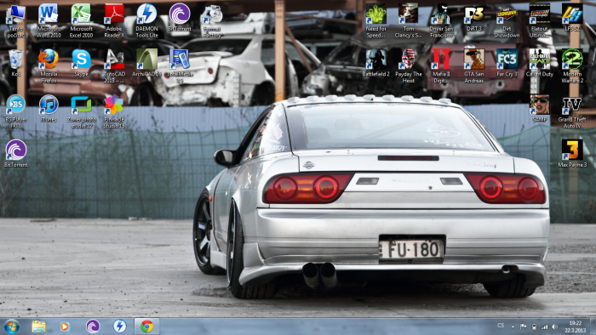Show hidden tray icons arrow
The image size is (596, 335).
point(513,326)
